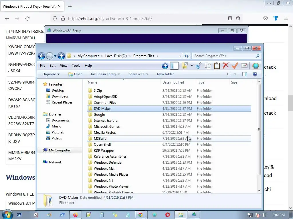Click the orange checkmark Properties icon
Screen dimensions: 293x219
pos(235,66)
